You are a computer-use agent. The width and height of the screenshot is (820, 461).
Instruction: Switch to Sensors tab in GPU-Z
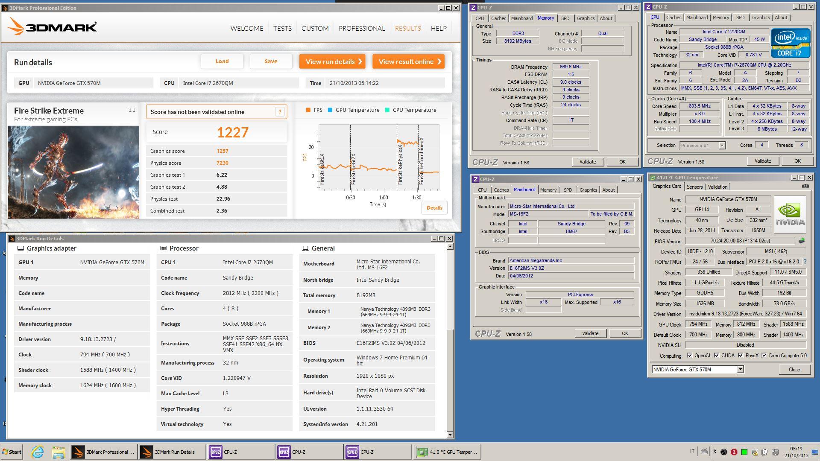(x=694, y=187)
